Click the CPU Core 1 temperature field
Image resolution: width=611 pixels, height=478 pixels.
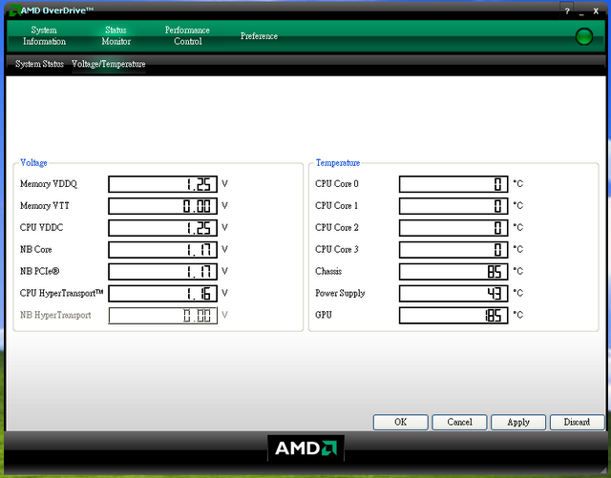point(453,206)
